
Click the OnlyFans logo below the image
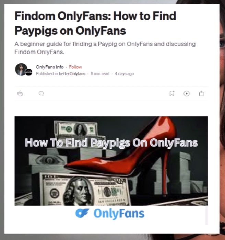(110, 214)
